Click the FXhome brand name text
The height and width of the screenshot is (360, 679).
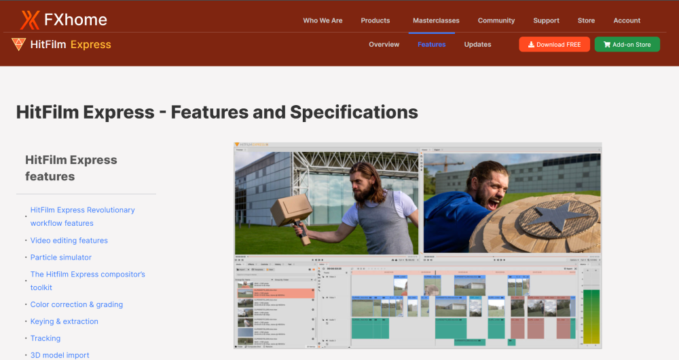click(75, 20)
